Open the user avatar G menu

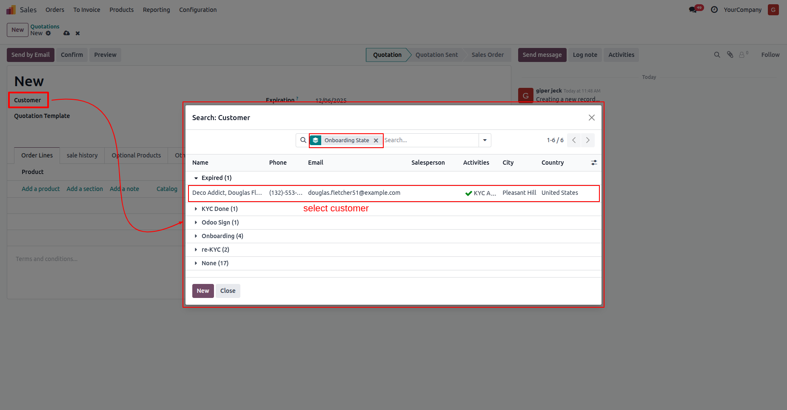pyautogui.click(x=773, y=9)
